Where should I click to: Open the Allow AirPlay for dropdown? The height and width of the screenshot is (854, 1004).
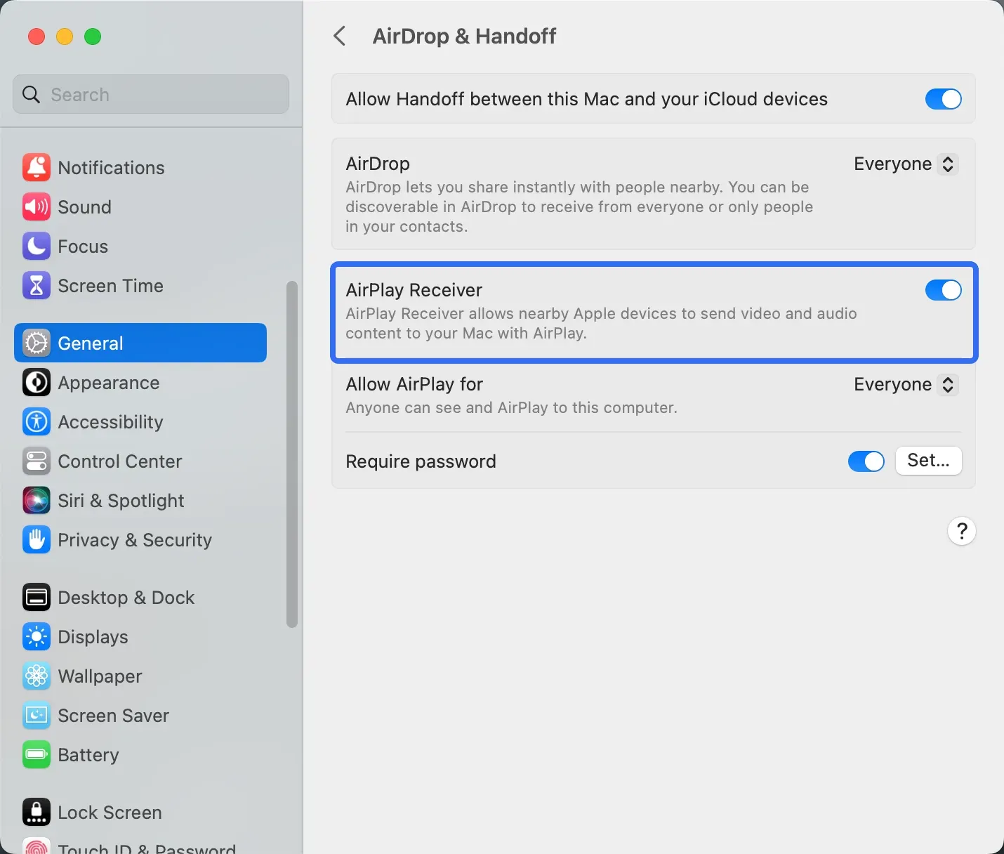click(x=906, y=384)
